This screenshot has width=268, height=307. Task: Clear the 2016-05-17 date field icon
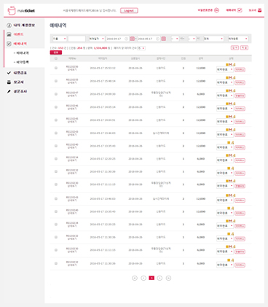(x=157, y=39)
